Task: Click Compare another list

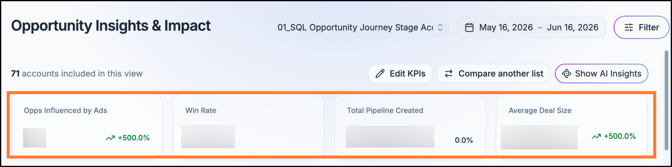Action: pos(493,73)
